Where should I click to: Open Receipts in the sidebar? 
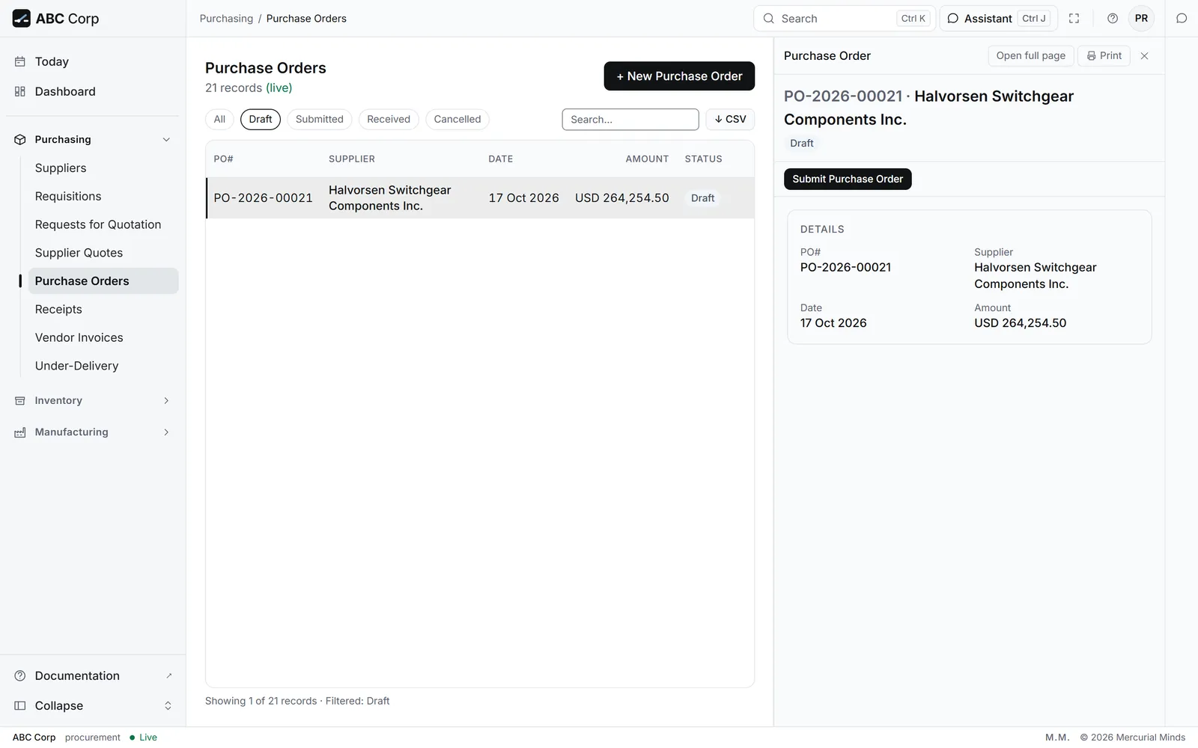point(103,310)
